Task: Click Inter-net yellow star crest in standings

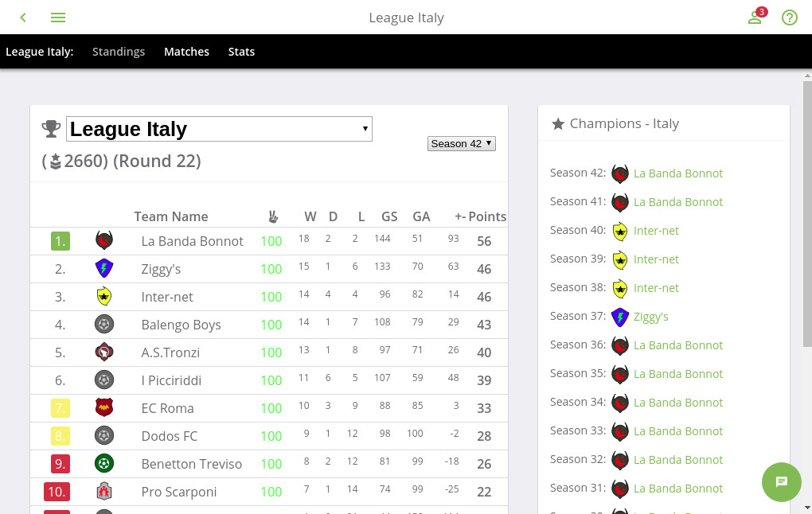Action: [104, 297]
